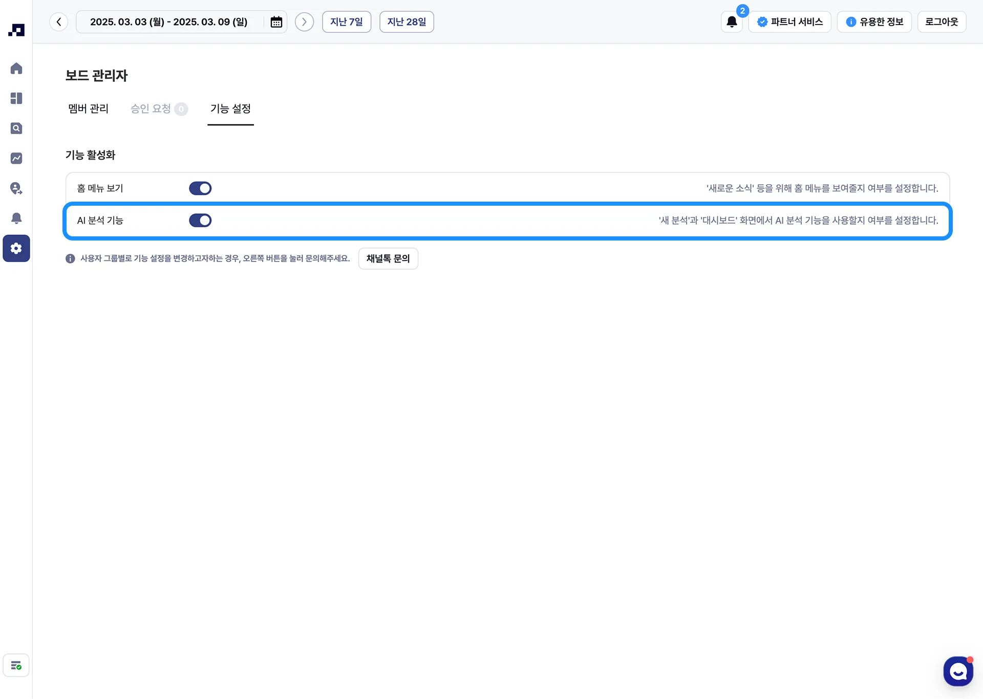Select the 지난 28일 quick range
Viewport: 983px width, 699px height.
coord(407,22)
